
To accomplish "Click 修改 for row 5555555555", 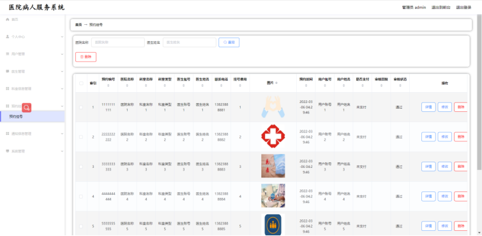I will pos(445,226).
